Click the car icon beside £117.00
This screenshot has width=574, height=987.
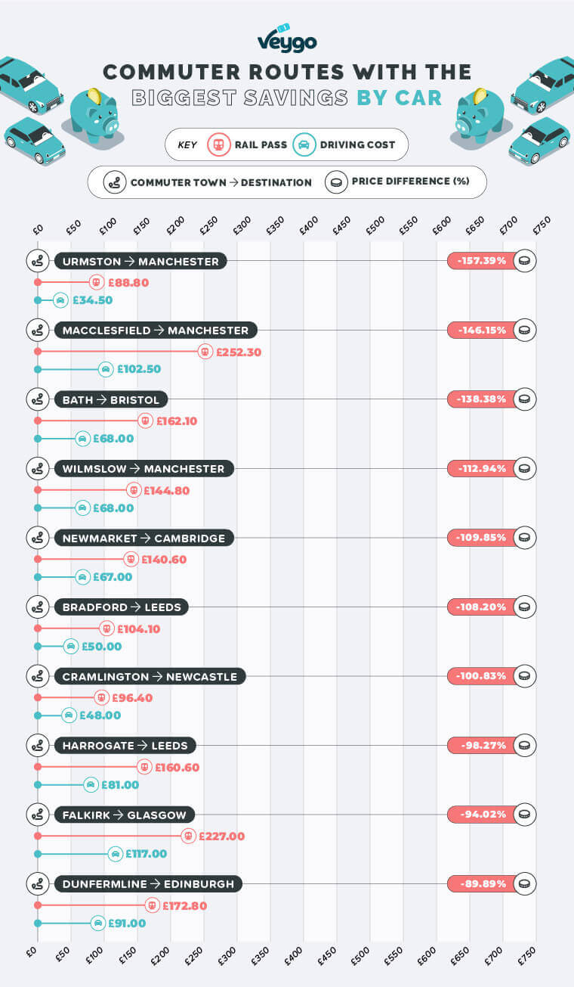pyautogui.click(x=116, y=854)
